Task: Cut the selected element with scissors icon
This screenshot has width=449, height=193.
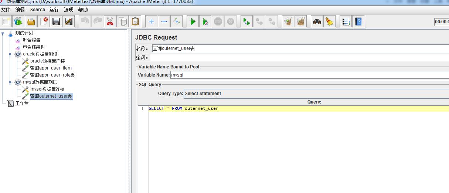Action: [110, 21]
